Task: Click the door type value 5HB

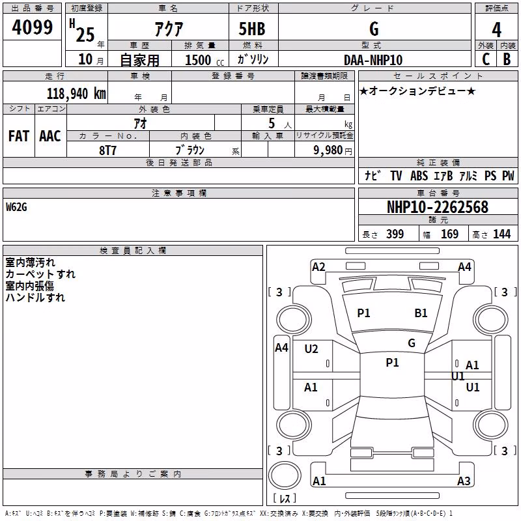Action: point(252,29)
